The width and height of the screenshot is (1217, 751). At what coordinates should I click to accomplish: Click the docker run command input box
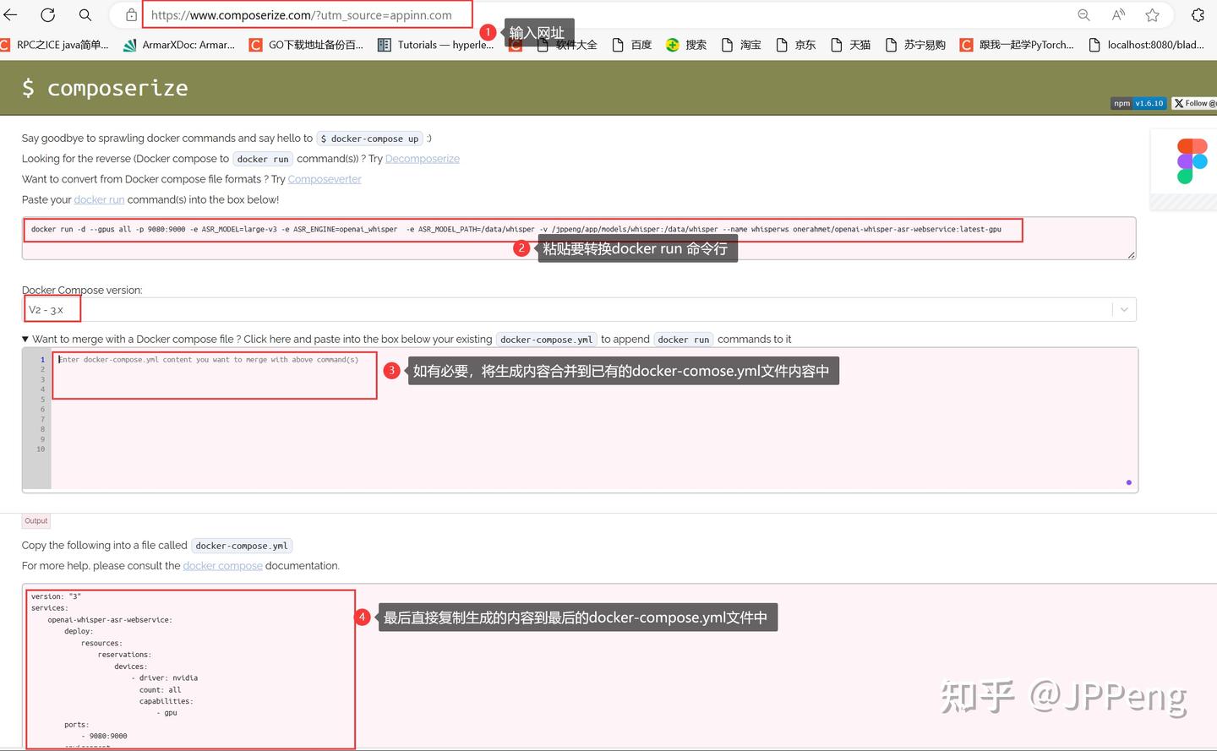pyautogui.click(x=580, y=237)
